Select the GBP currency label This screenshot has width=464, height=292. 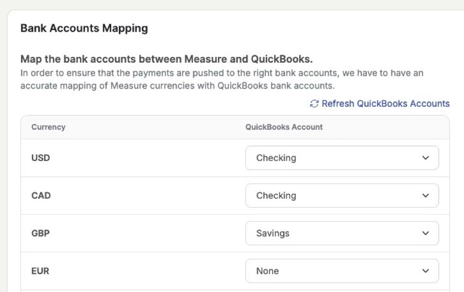pyautogui.click(x=40, y=233)
